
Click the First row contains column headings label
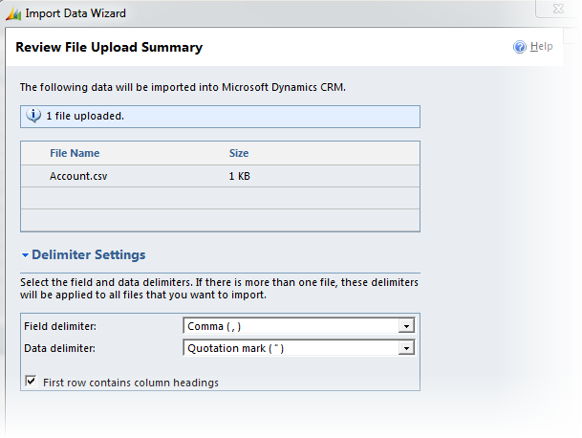point(131,383)
